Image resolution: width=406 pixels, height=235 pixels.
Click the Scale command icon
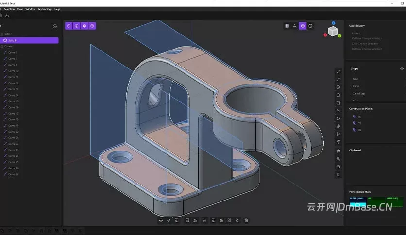point(177,220)
